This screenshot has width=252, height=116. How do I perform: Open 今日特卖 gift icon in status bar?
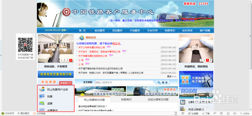[x=34, y=113]
